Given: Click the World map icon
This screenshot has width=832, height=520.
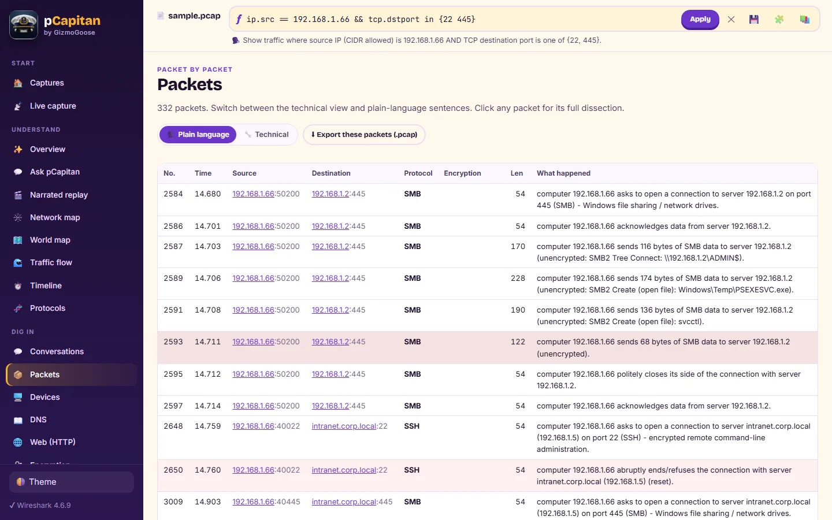Looking at the screenshot, I should click(18, 240).
